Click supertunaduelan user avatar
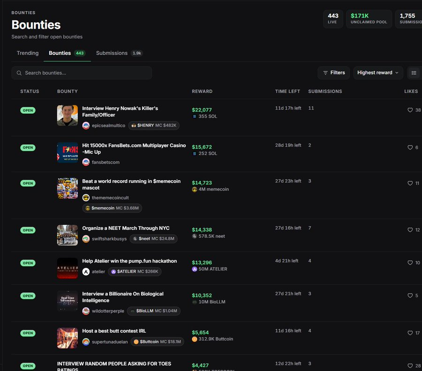 (x=86, y=342)
